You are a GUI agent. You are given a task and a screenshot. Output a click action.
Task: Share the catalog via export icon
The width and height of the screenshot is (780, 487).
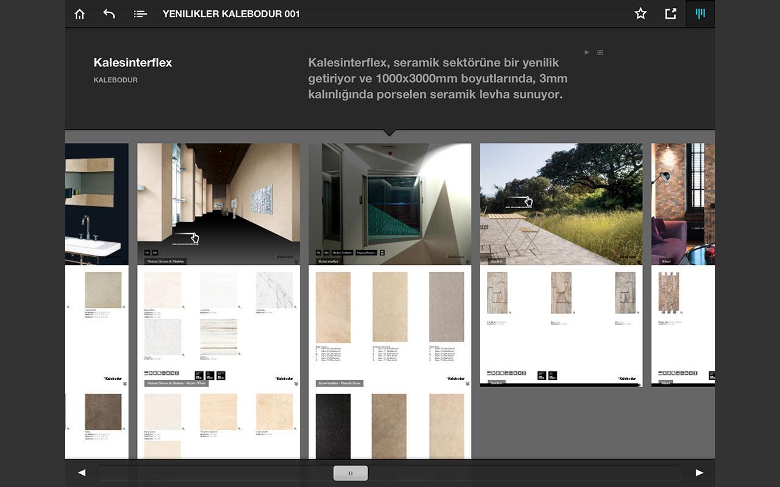point(670,13)
